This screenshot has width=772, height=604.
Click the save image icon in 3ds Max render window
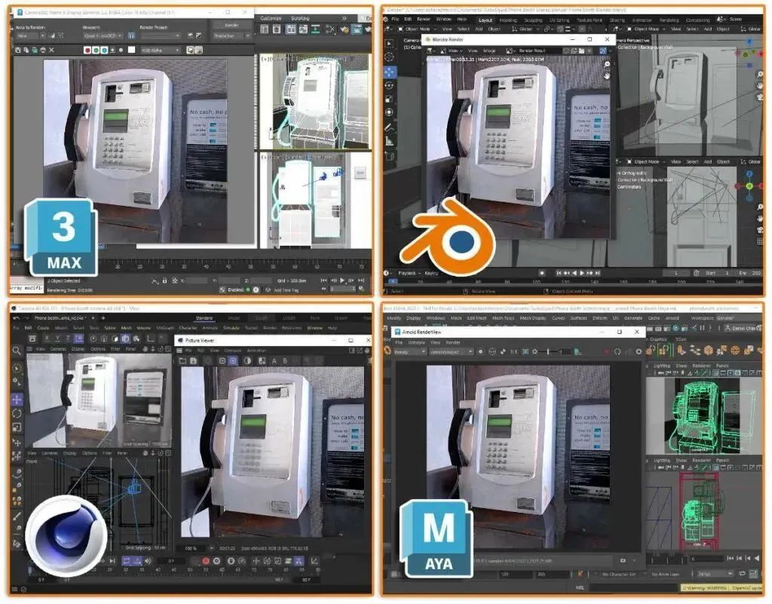point(18,51)
